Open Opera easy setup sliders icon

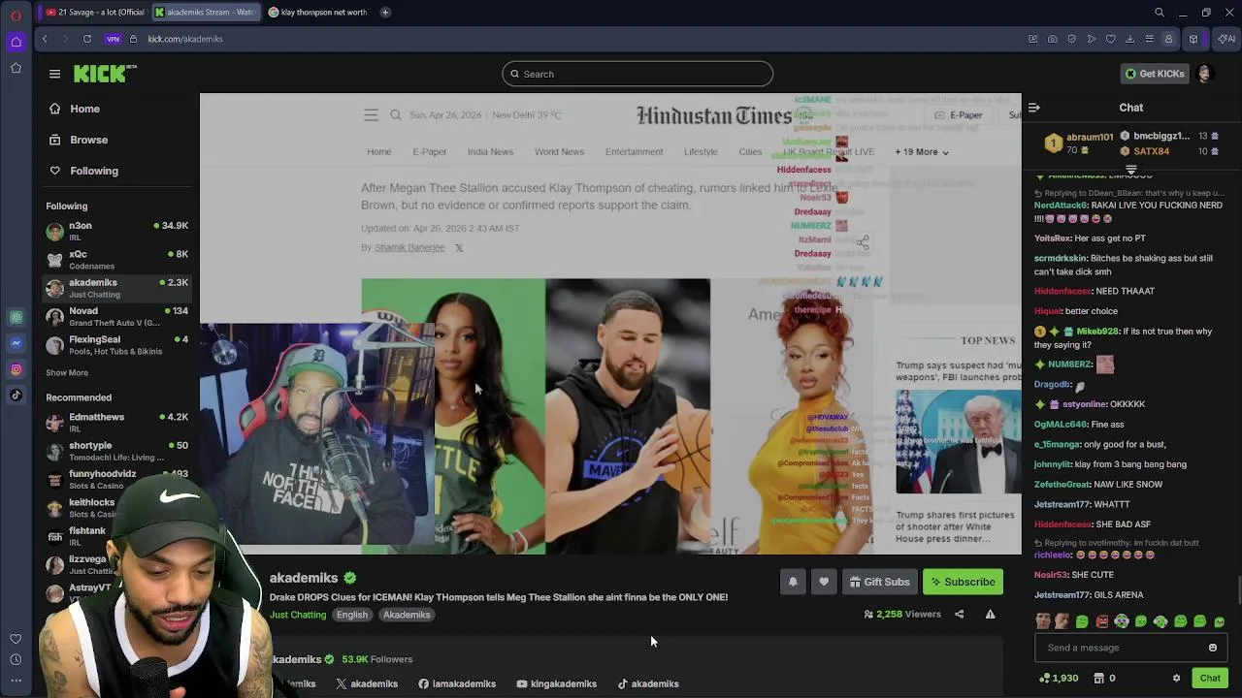pos(1149,39)
